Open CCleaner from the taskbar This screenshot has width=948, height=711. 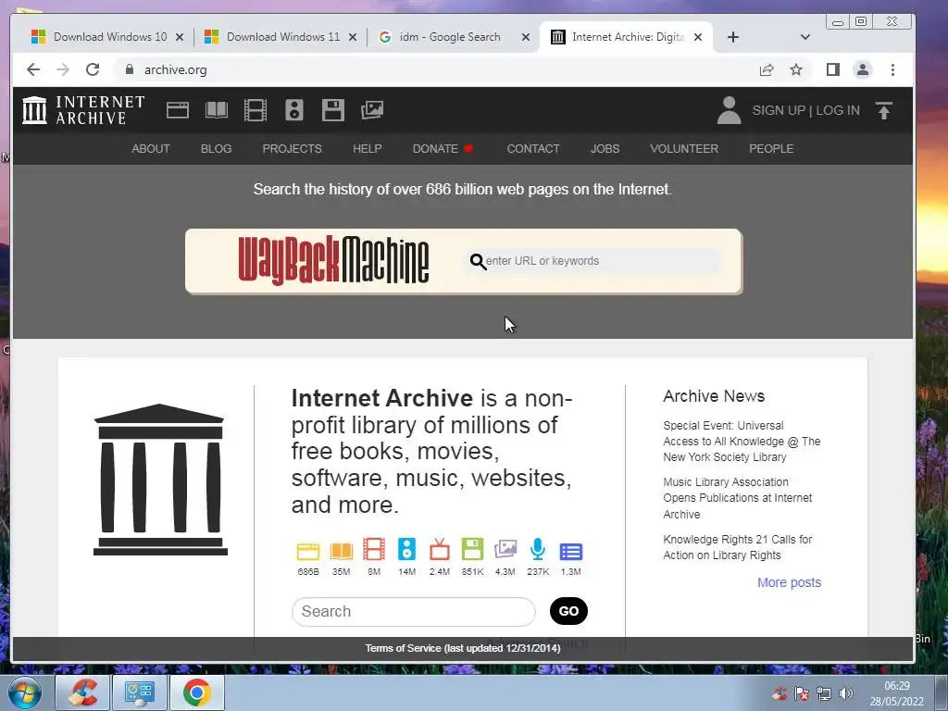coord(82,692)
